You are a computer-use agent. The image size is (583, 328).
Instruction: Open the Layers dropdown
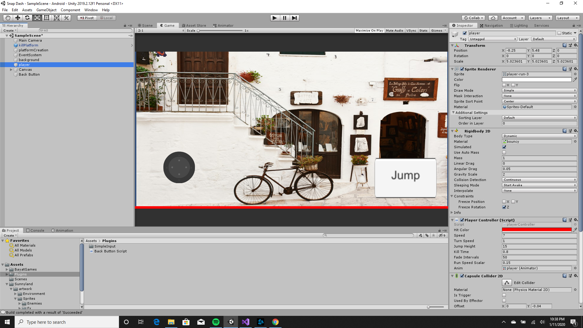(x=540, y=18)
